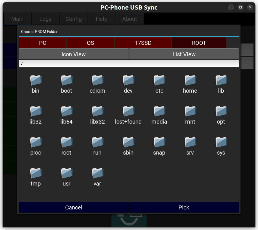Select the T7SSD drive location
The image size is (258, 230).
pos(143,43)
